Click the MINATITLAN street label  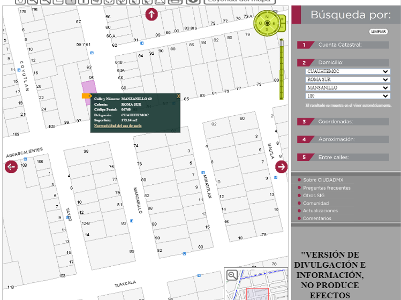[207, 187]
